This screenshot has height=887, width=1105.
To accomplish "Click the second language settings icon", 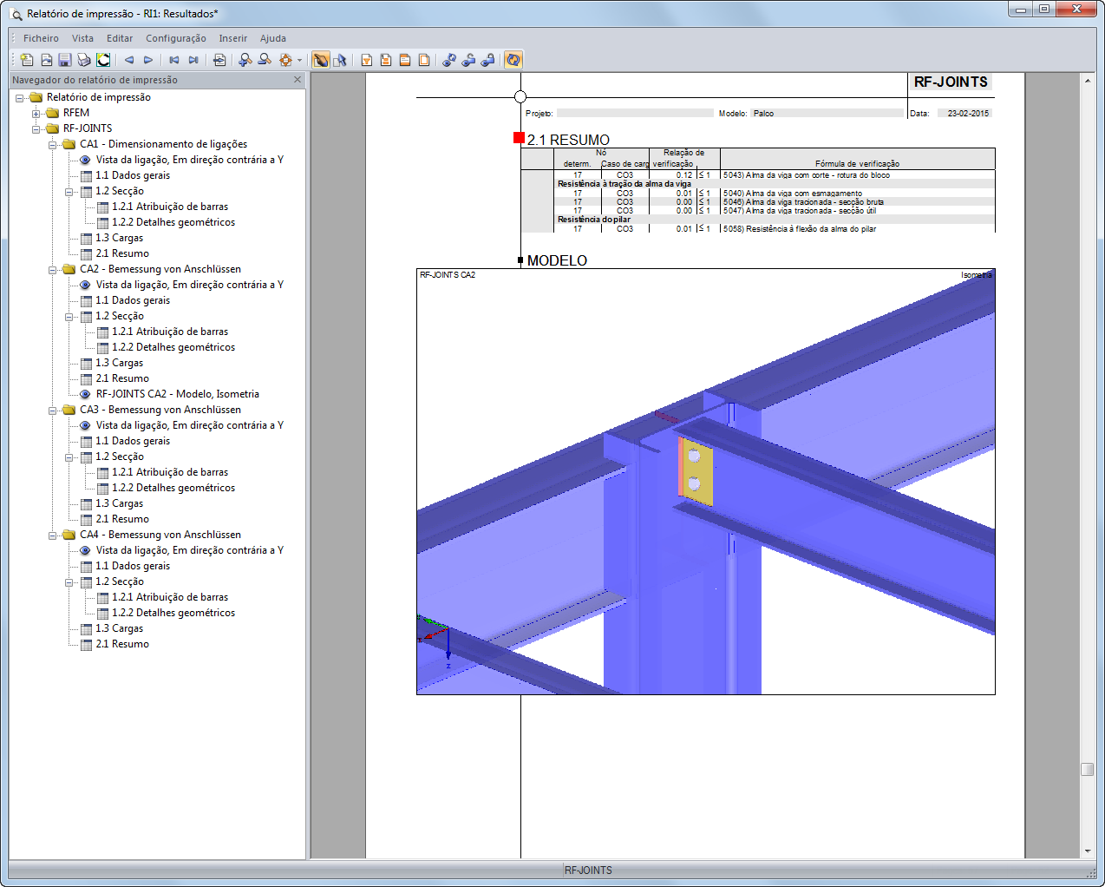I will [x=468, y=60].
